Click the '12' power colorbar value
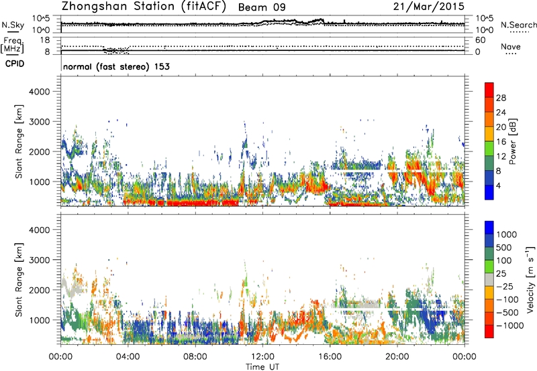The width and height of the screenshot is (537, 371). pos(501,157)
